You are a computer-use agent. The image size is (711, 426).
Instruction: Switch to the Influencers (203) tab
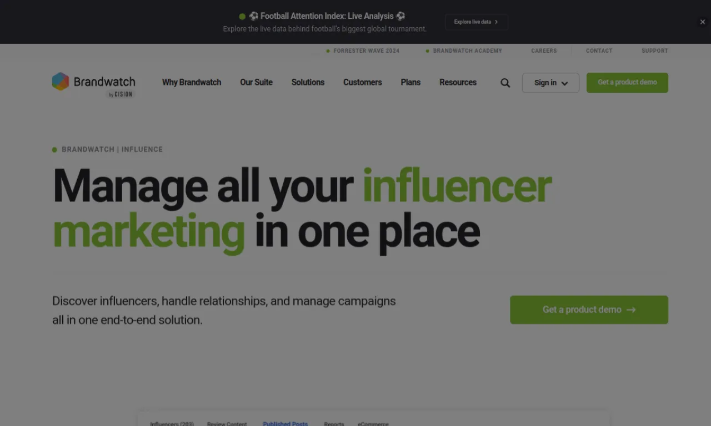[172, 424]
